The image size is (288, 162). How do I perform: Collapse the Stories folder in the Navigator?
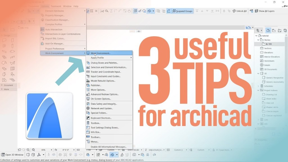click(x=258, y=40)
